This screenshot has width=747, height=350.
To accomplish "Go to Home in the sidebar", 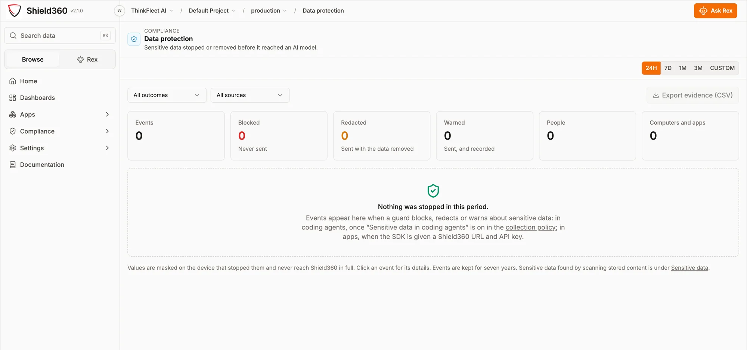I will point(60,81).
